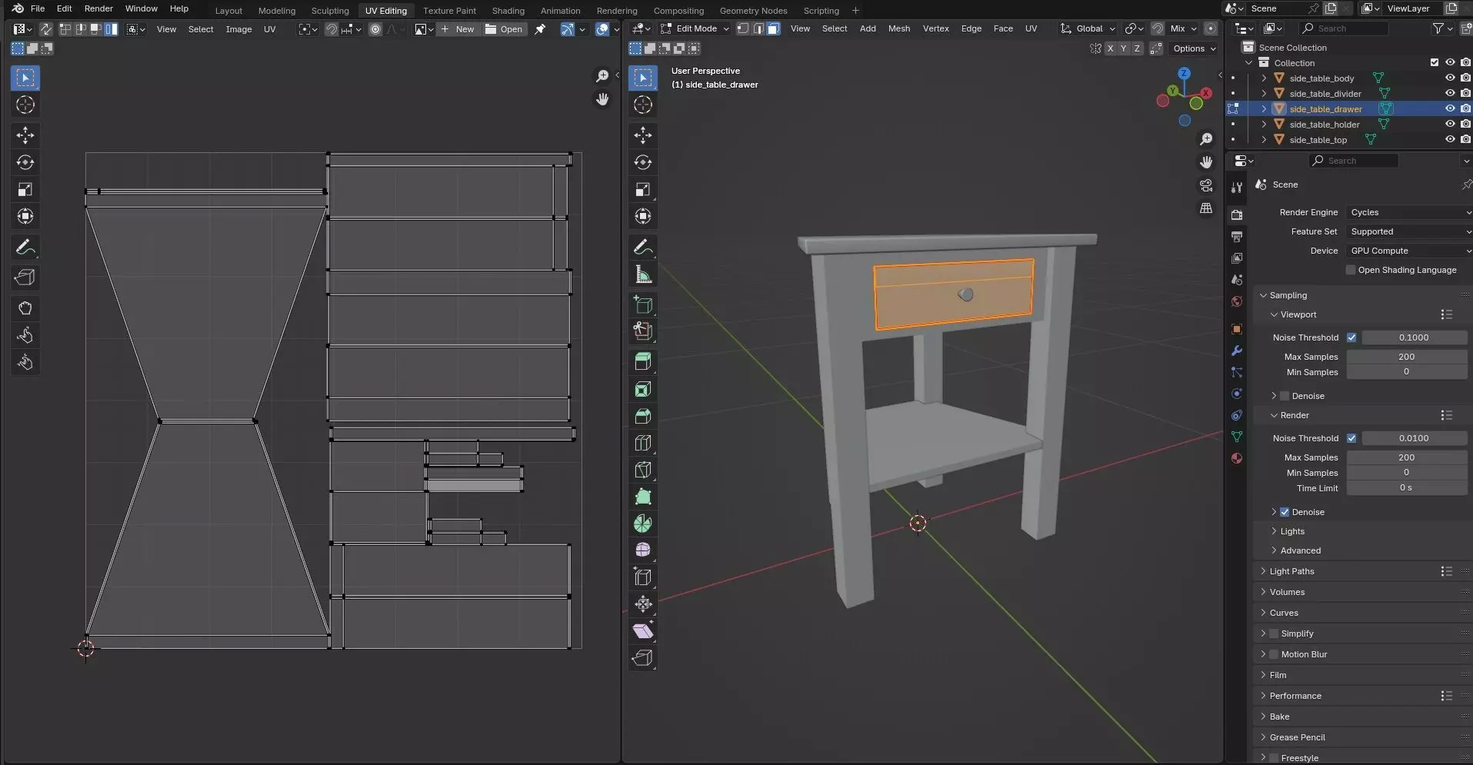Toggle camera view in 3D viewport

coord(1206,186)
